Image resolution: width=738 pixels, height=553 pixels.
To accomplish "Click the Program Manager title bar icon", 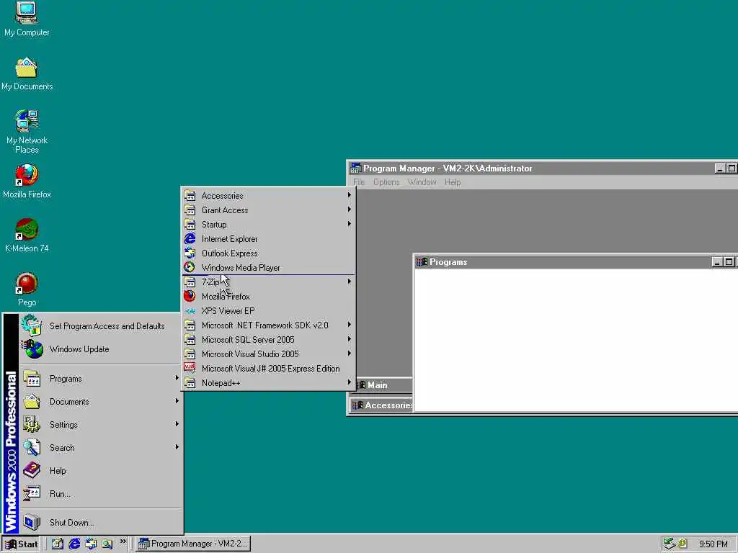I will (356, 168).
